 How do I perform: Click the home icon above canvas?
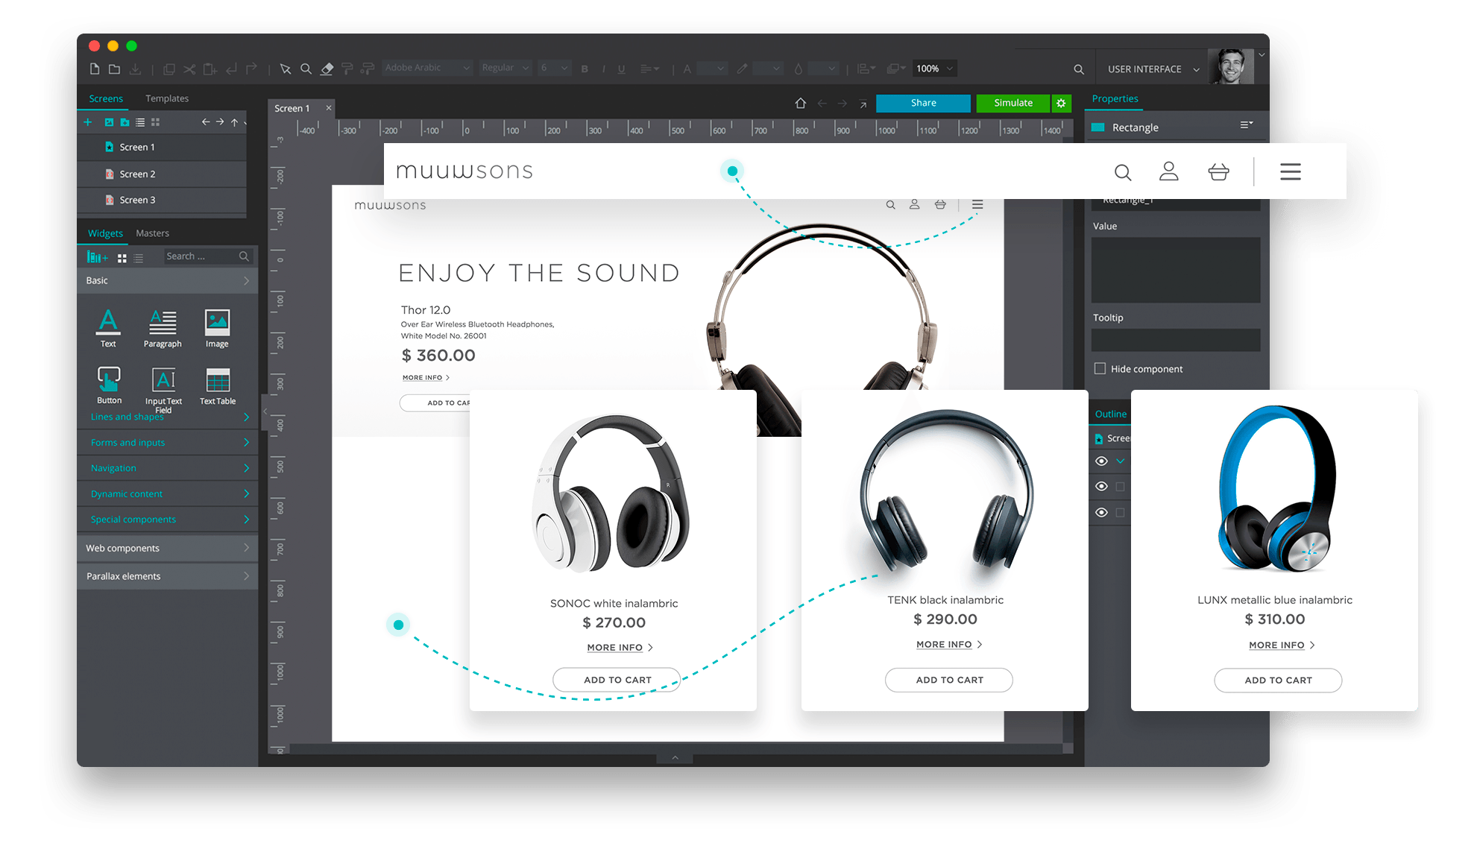coord(800,103)
